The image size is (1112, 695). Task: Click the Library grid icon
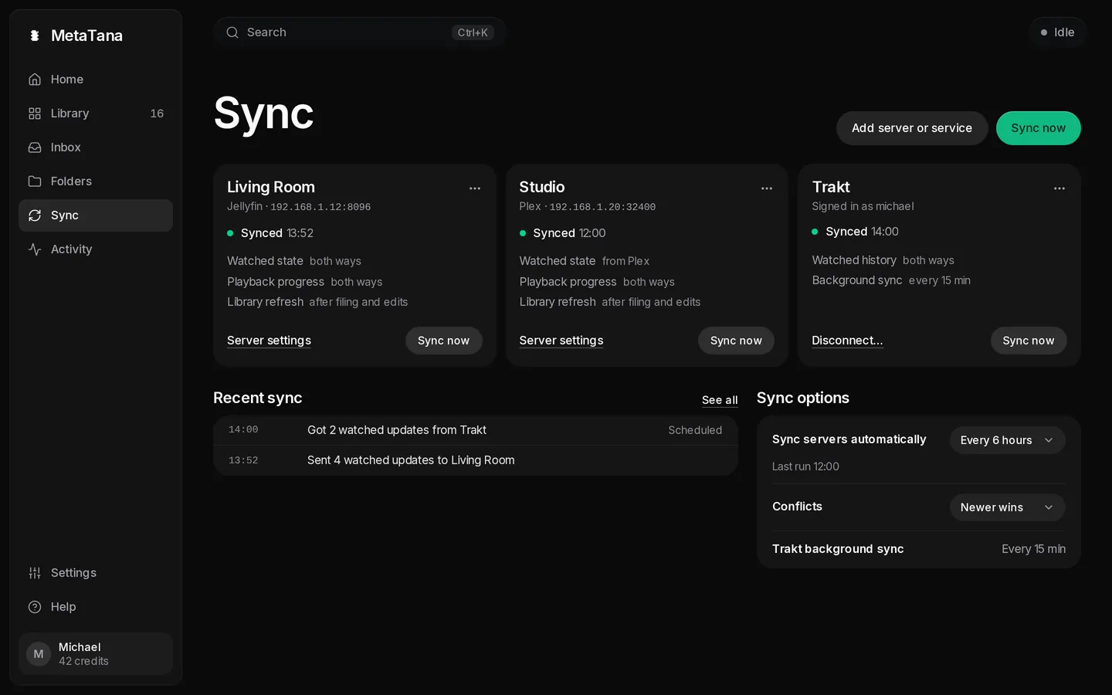click(x=35, y=114)
